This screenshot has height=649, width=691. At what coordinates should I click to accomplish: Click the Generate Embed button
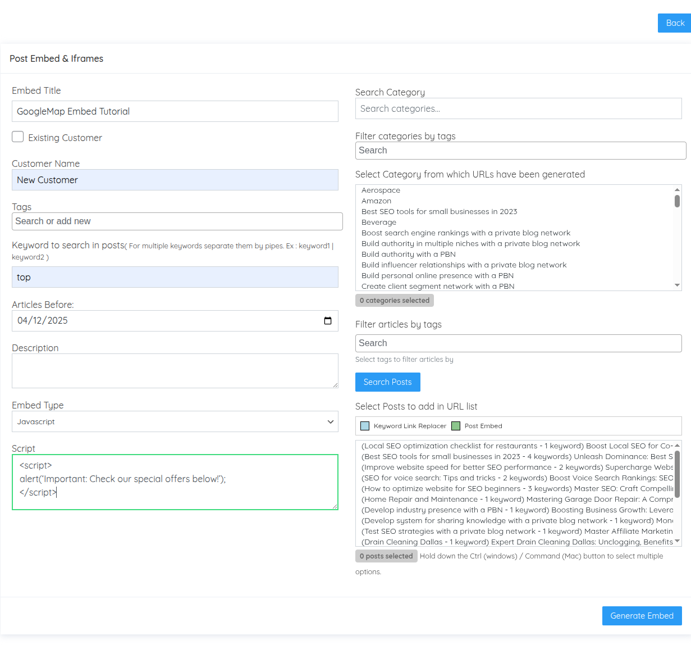[642, 616]
